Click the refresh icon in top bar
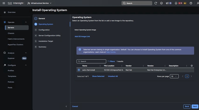Image resolution: width=199 pixels, height=110 pixels. click(x=155, y=3)
